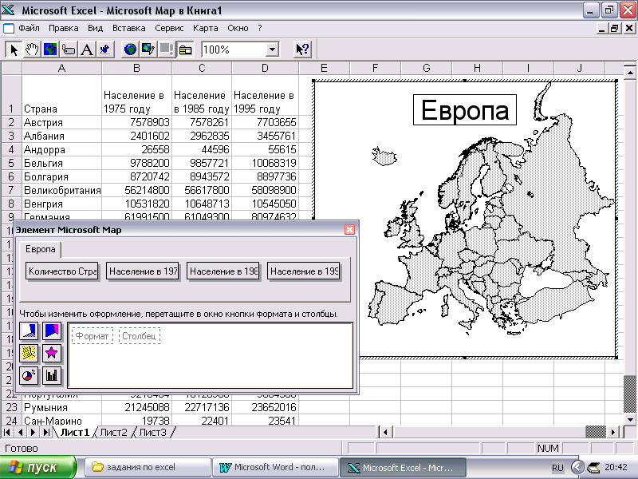Open the Окно menu
The width and height of the screenshot is (638, 479).
coord(238,28)
